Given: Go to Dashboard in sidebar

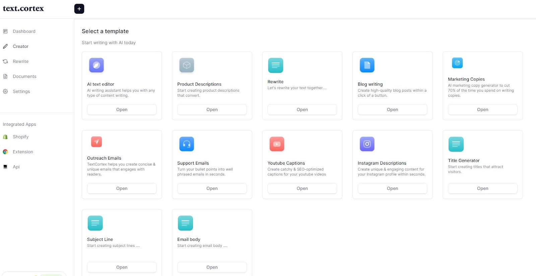Looking at the screenshot, I should (24, 31).
